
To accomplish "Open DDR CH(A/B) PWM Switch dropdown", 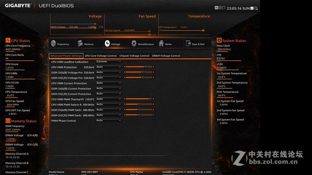I will (109, 110).
